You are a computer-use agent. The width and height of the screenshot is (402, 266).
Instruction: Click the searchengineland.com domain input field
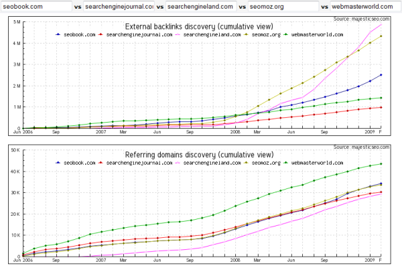(x=201, y=7)
